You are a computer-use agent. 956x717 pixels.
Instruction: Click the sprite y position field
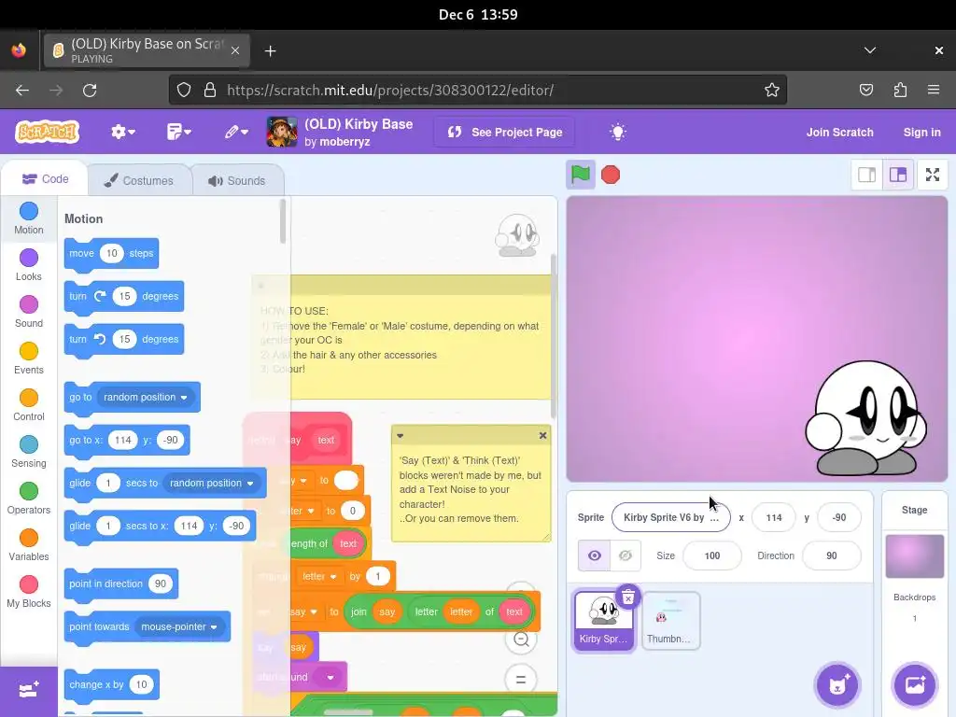point(839,517)
